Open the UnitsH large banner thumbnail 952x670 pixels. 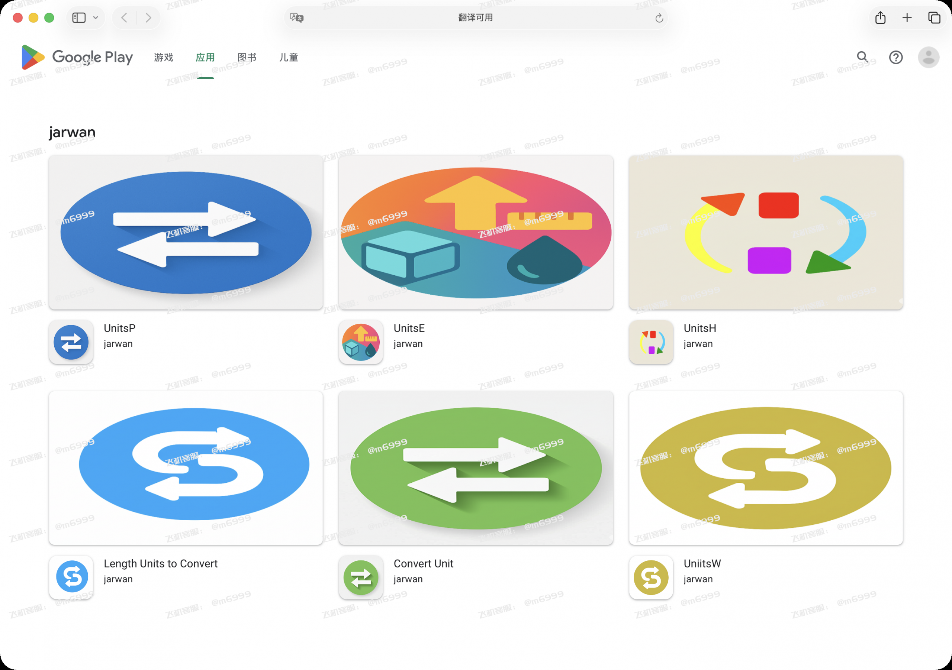point(766,233)
